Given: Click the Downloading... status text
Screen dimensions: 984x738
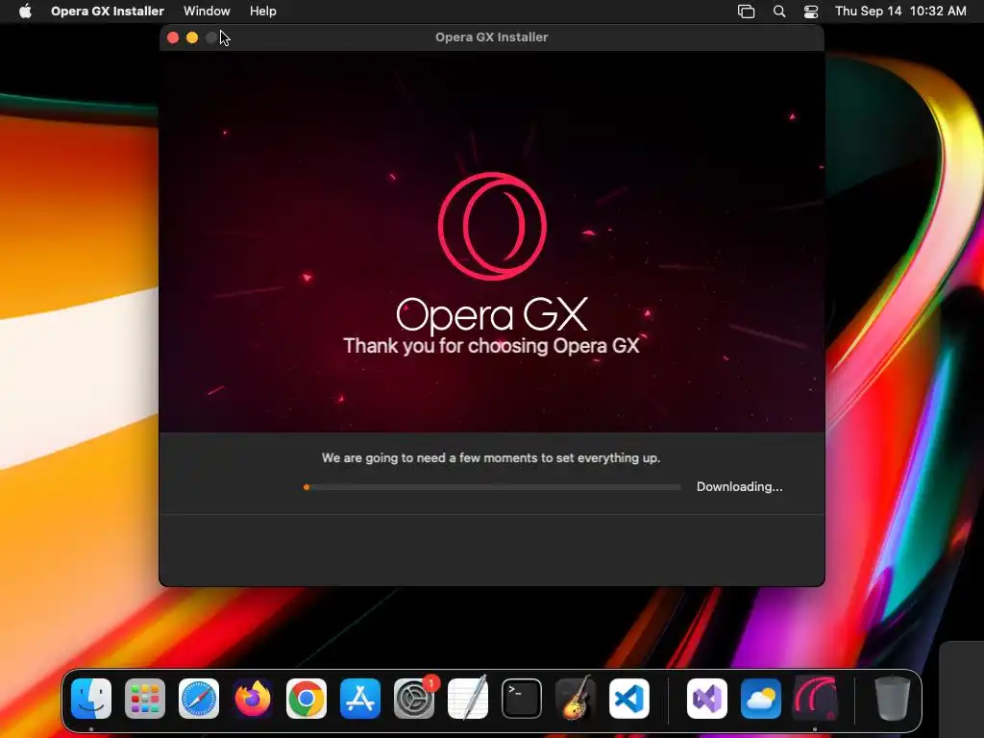Looking at the screenshot, I should [x=739, y=487].
